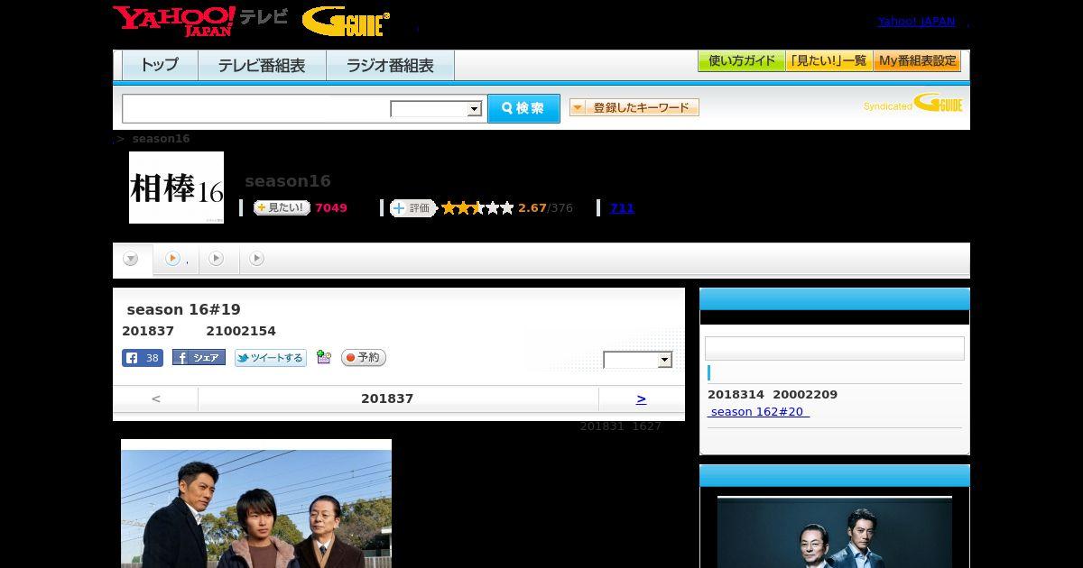This screenshot has height=568, width=1083.
Task: Click the G-Guide logo in the header
Action: pyautogui.click(x=346, y=22)
